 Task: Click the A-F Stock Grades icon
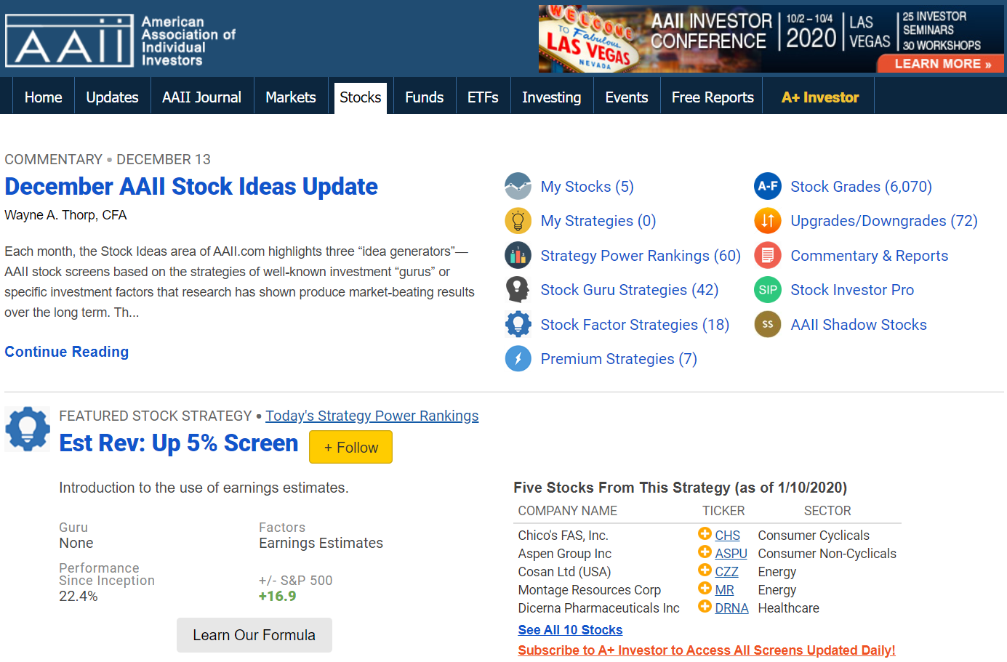tap(768, 186)
